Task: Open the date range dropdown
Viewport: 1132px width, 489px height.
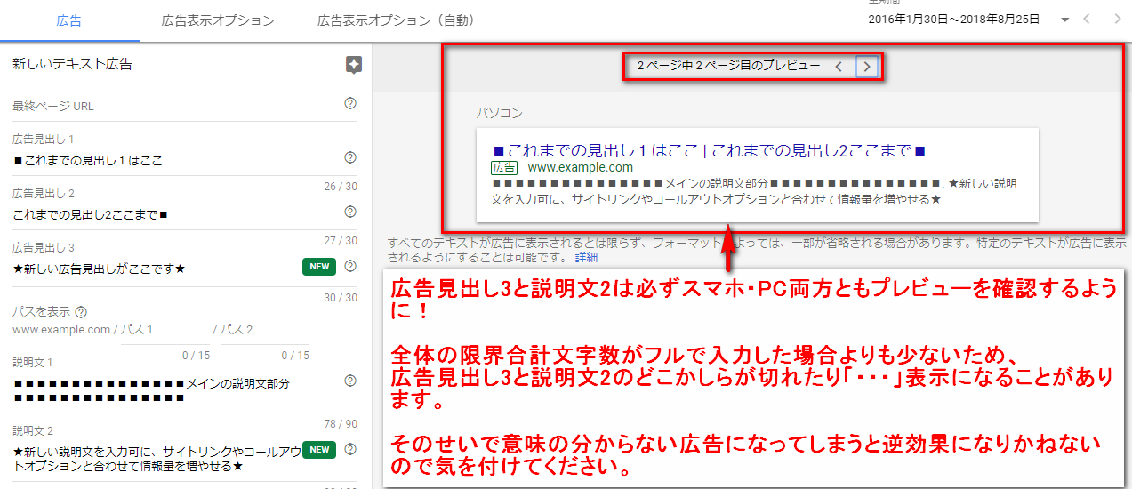Action: click(x=1065, y=20)
